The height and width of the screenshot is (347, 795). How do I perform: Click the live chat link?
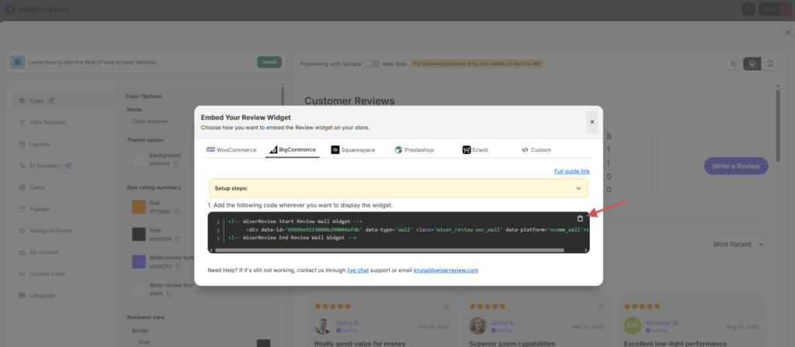[357, 270]
